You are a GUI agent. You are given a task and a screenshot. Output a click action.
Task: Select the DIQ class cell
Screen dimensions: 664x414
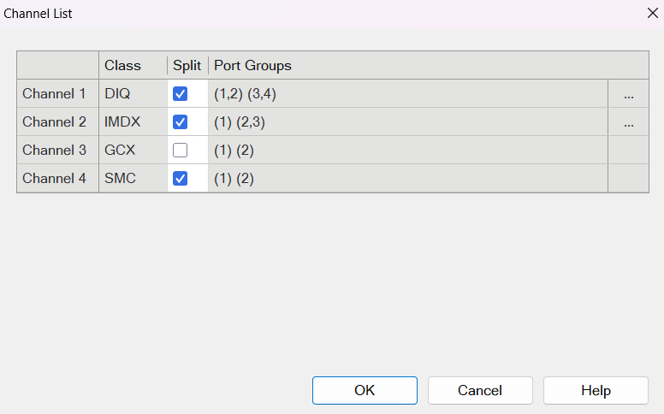(x=133, y=93)
